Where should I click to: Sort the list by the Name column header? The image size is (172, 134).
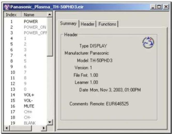[x=34, y=15]
